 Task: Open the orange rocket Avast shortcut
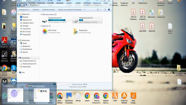coord(133,98)
